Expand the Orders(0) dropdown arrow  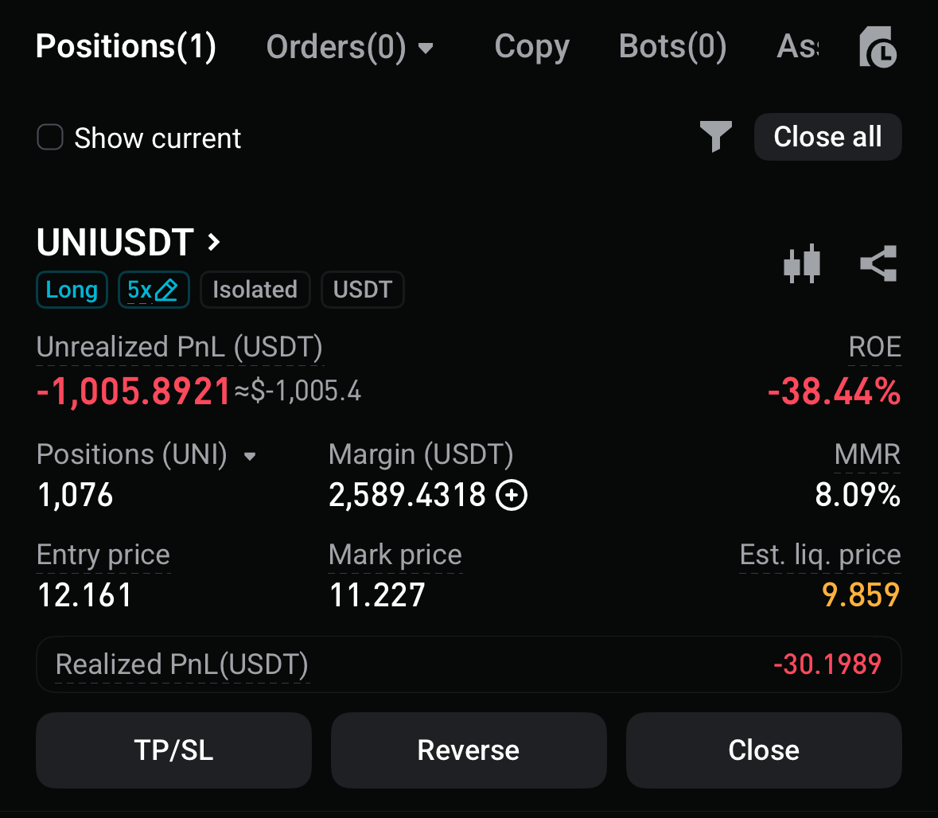pyautogui.click(x=426, y=49)
